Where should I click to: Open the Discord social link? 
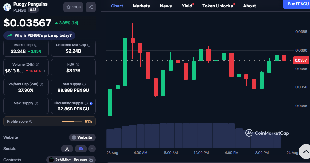click(81, 149)
